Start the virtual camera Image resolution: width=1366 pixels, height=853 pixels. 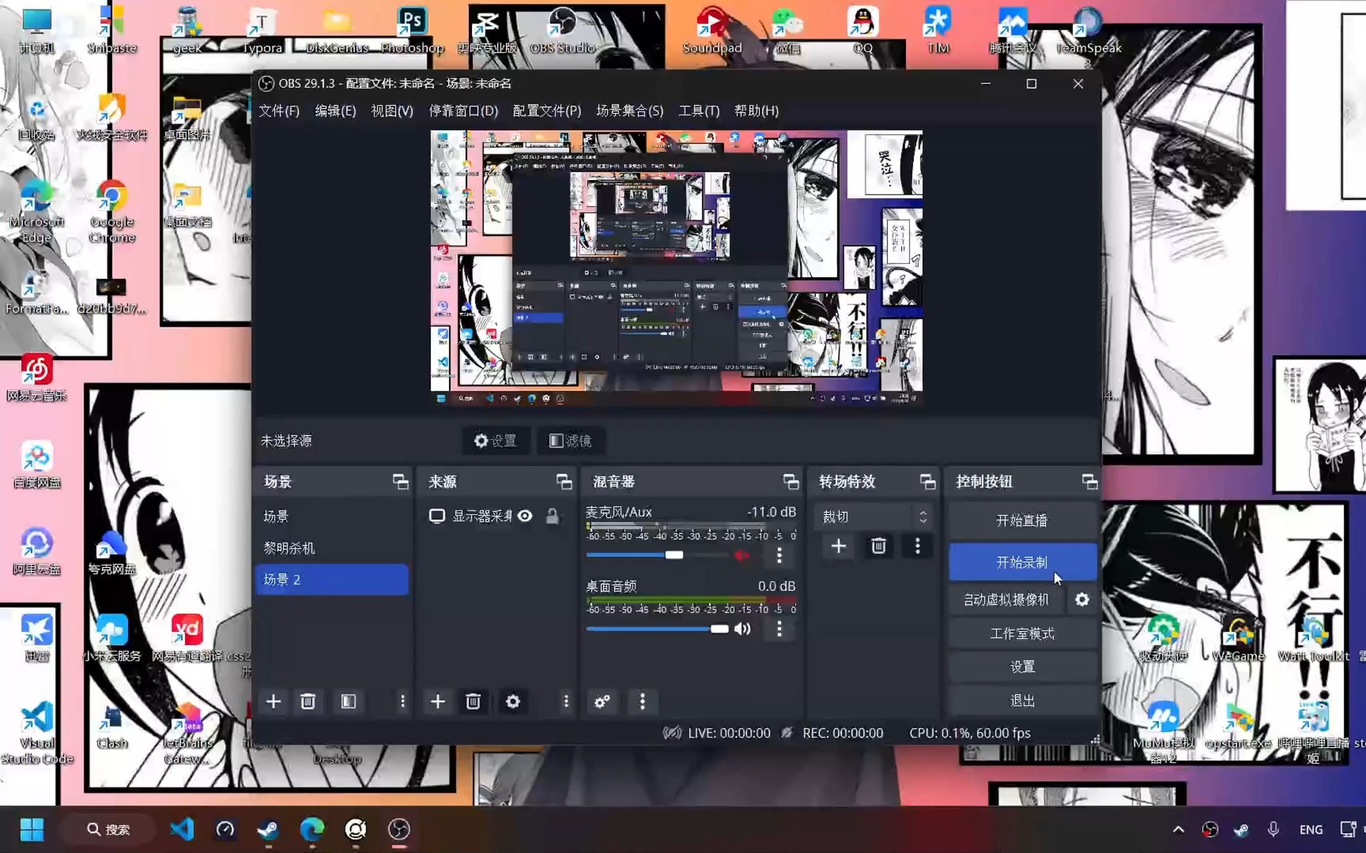(x=1006, y=600)
